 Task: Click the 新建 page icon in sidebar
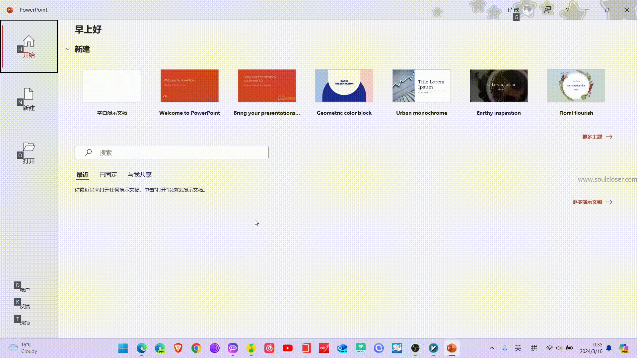tap(29, 94)
